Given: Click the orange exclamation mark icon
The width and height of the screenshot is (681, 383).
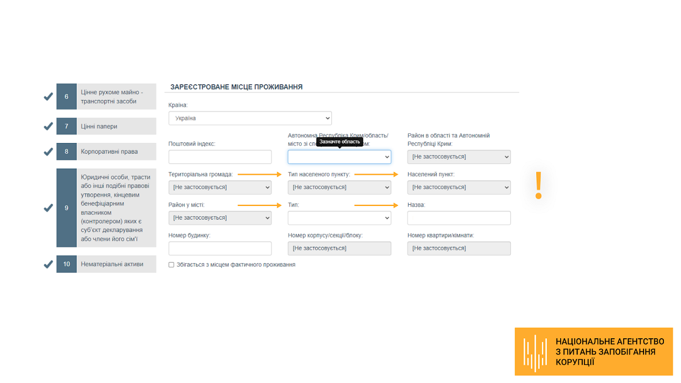Looking at the screenshot, I should pyautogui.click(x=539, y=186).
